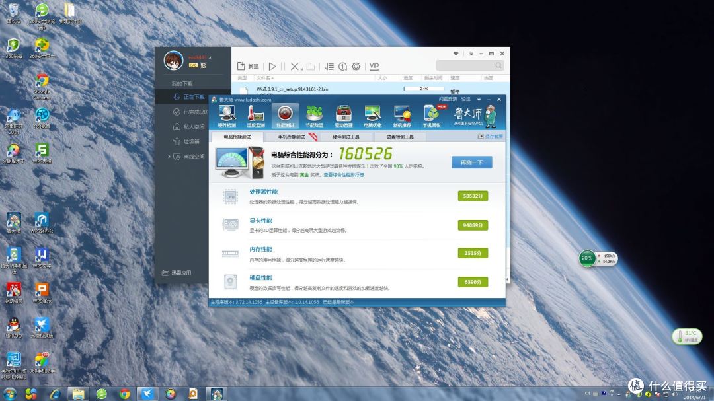This screenshot has height=401, width=714.
Task: Click the Chrome icon in taskbar
Action: coord(124,394)
